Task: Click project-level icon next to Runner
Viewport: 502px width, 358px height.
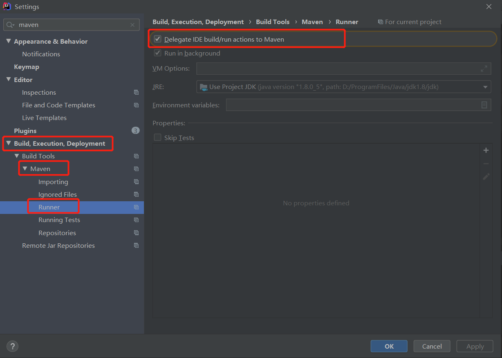Action: (x=136, y=207)
